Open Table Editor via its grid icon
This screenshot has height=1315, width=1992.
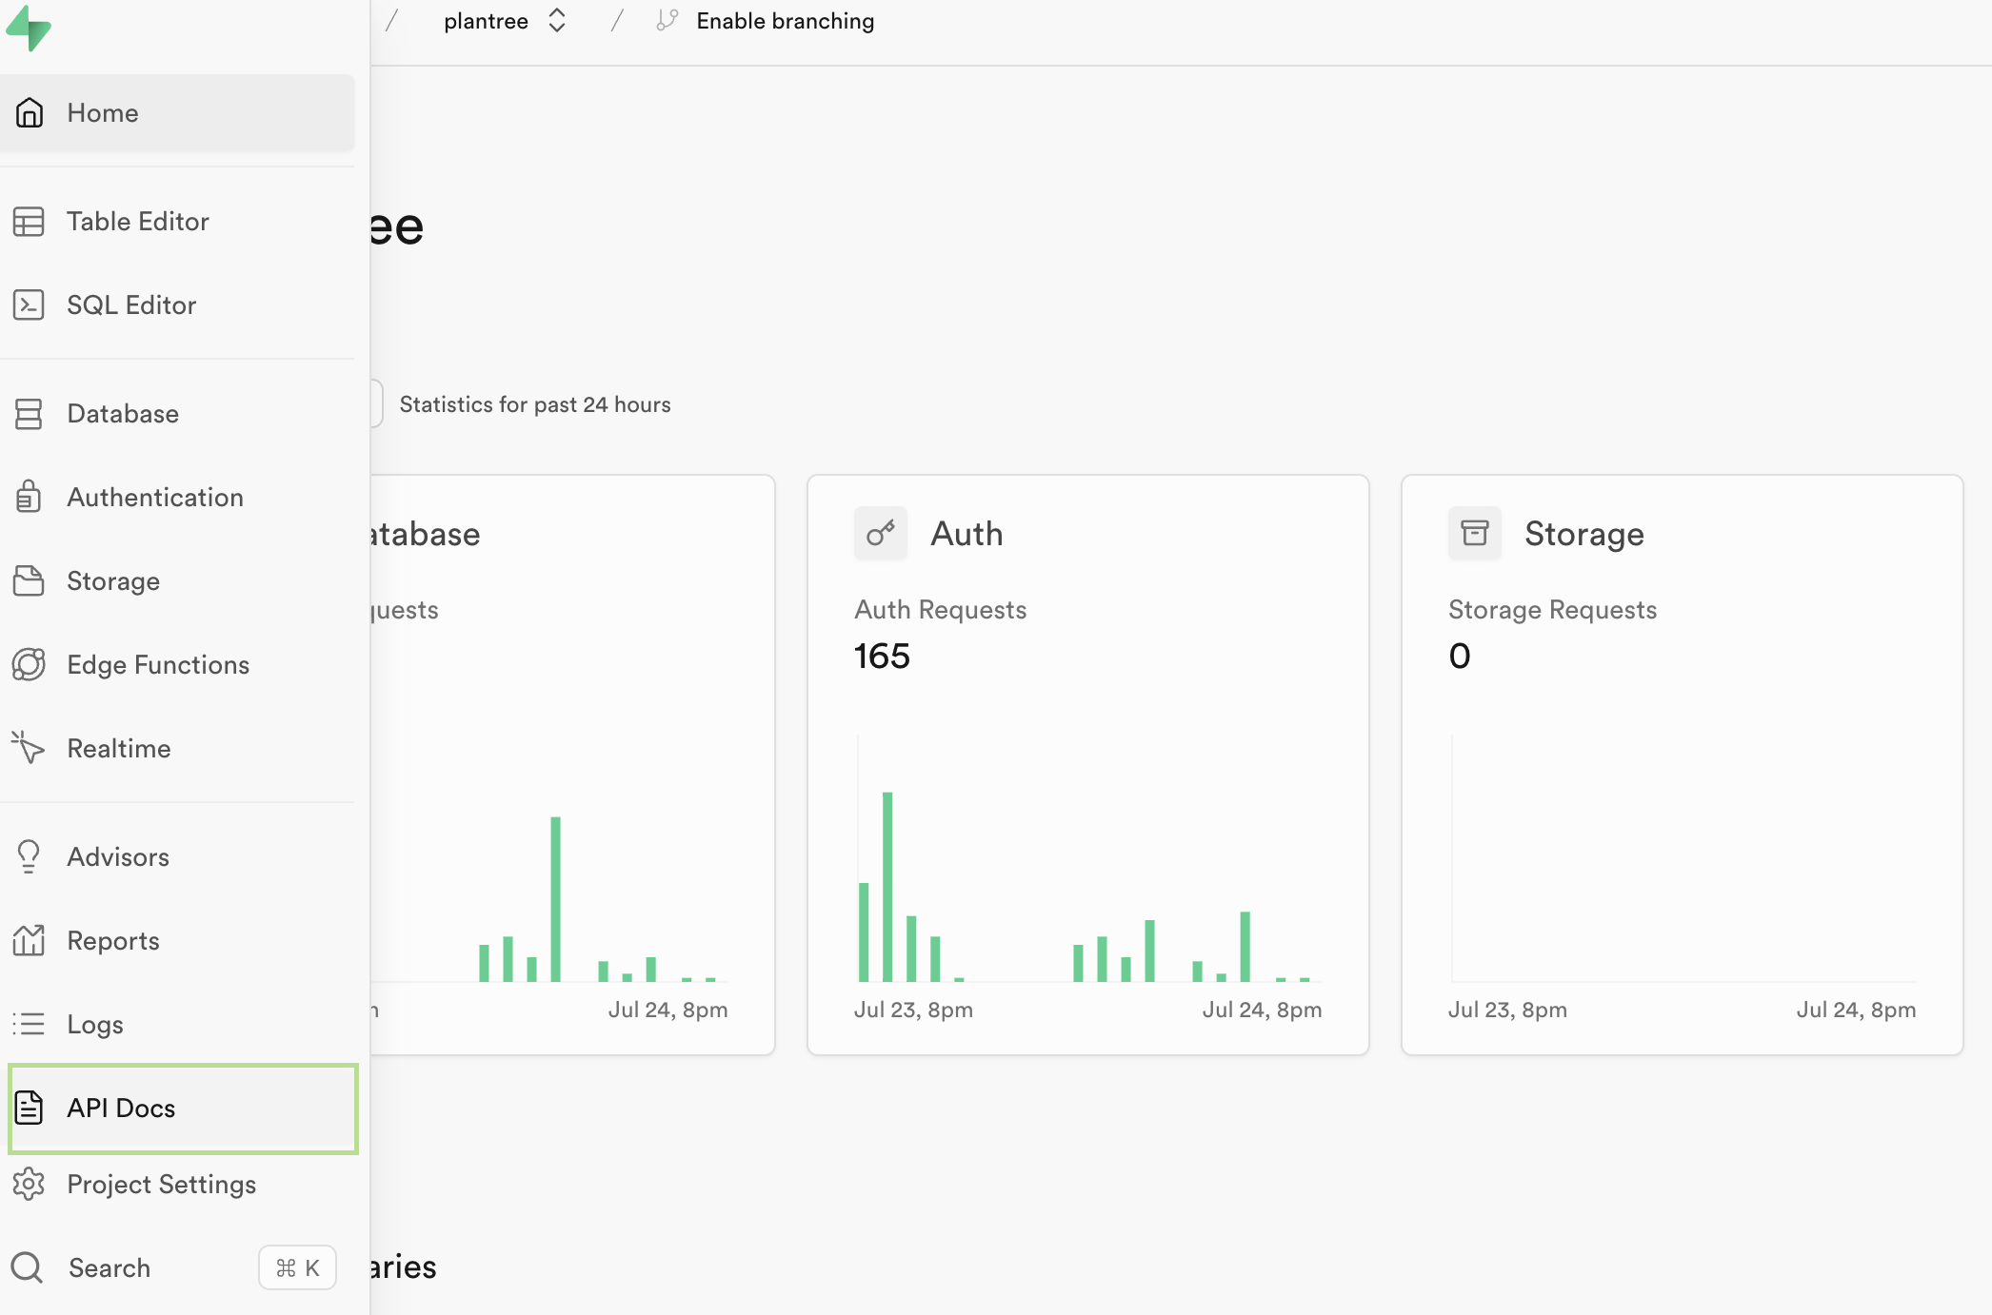(x=29, y=221)
